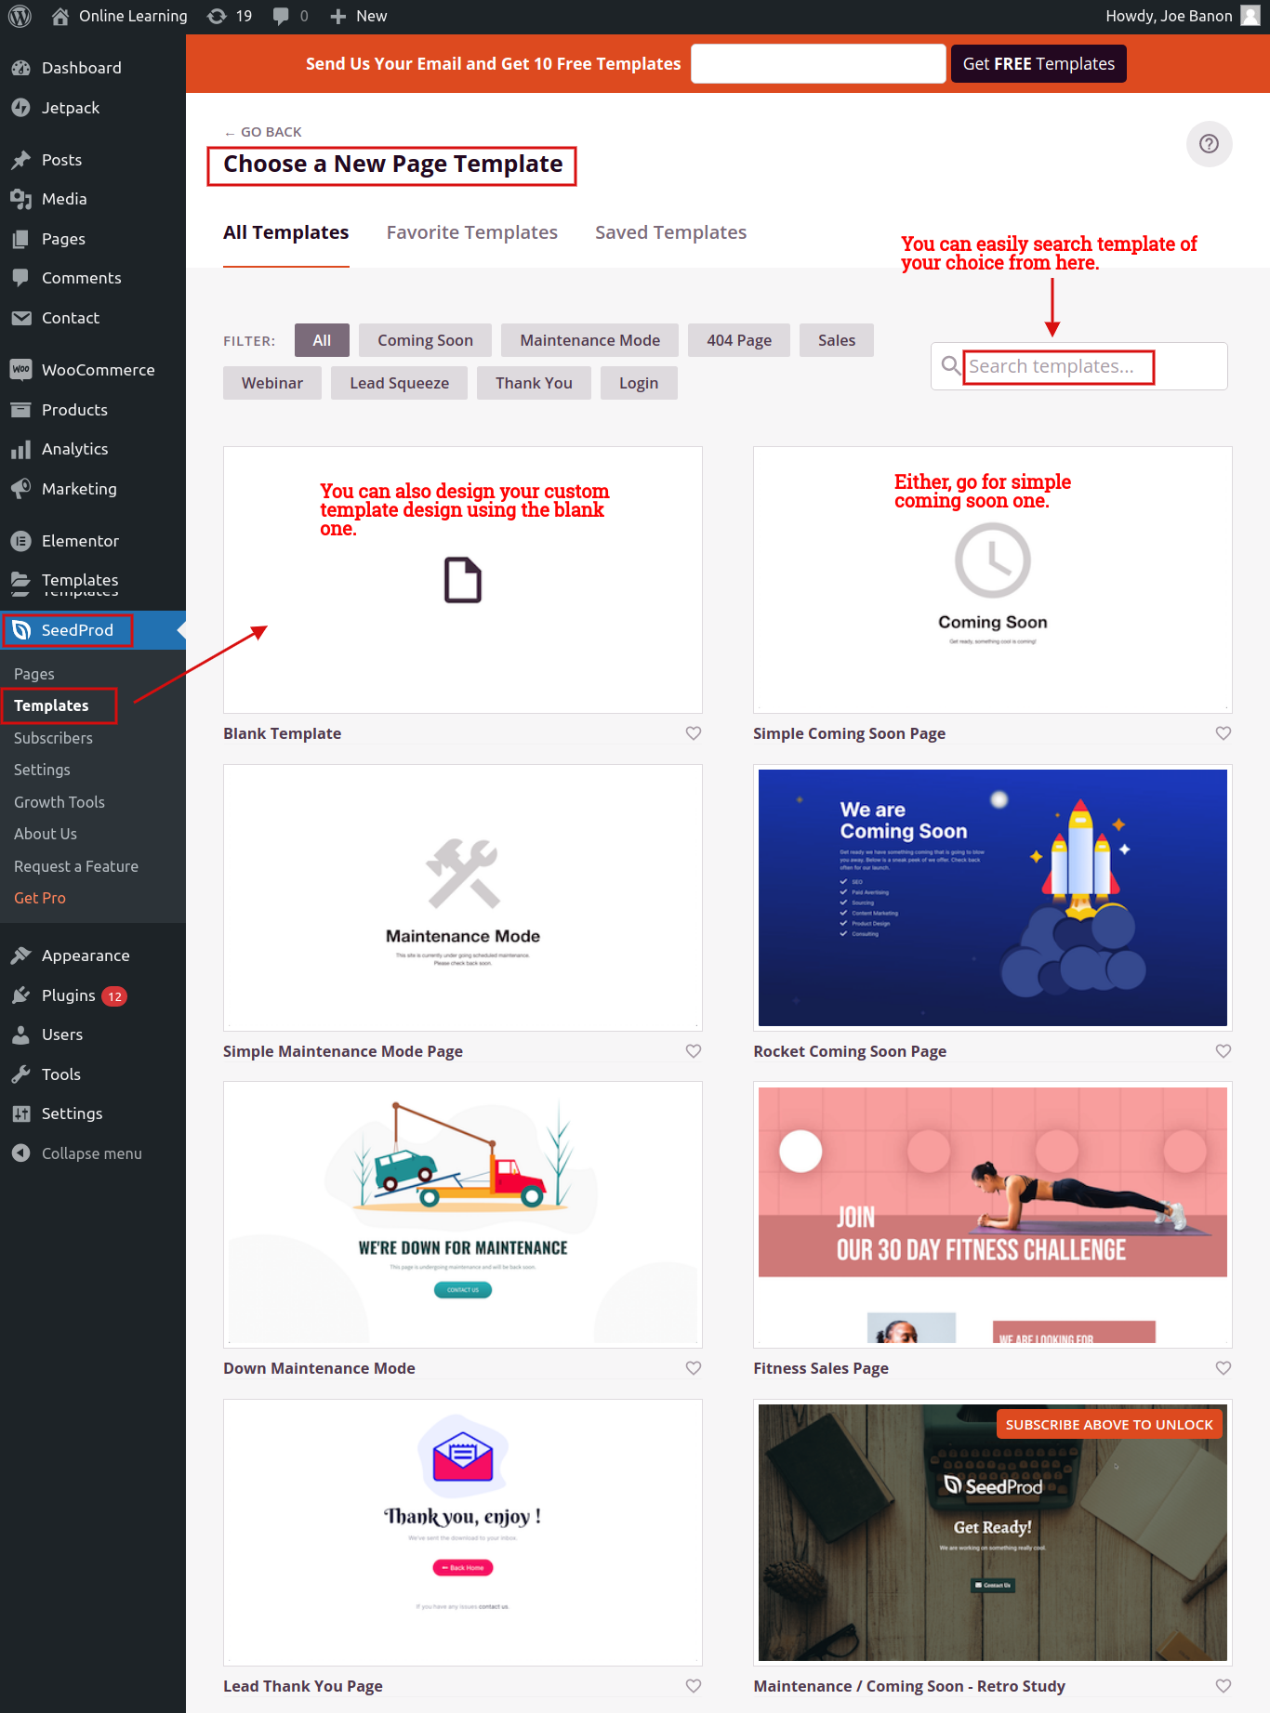The height and width of the screenshot is (1713, 1270).
Task: Favorite Fitness Sales Page heart
Action: (x=1224, y=1368)
